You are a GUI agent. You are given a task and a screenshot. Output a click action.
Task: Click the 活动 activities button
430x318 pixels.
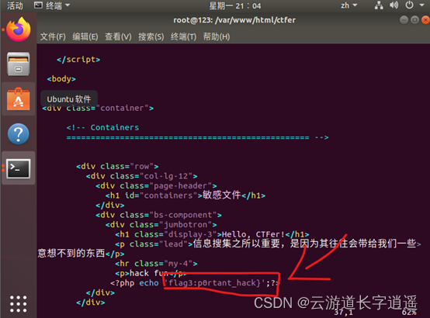(15, 5)
